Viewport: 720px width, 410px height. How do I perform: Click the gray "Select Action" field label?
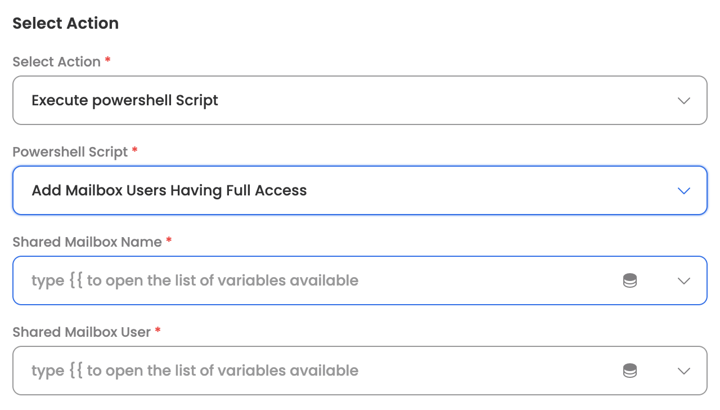pyautogui.click(x=56, y=61)
